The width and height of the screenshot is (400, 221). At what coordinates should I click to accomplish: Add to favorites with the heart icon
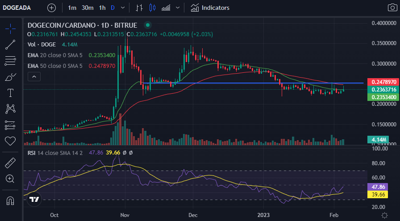[x=10, y=141]
